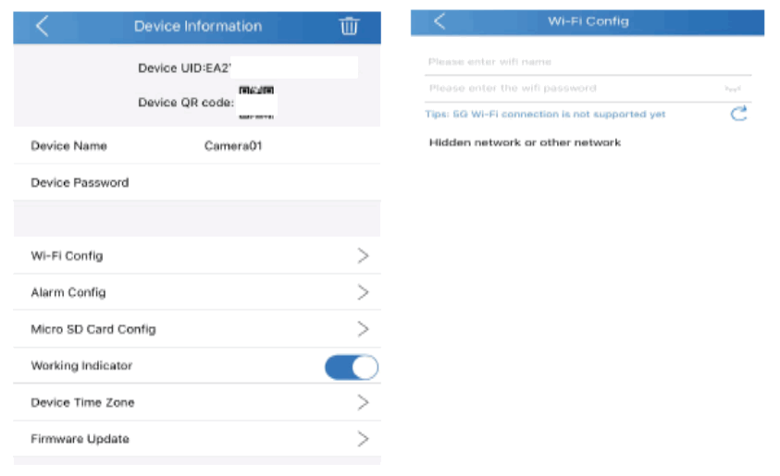Expand Alarm Config settings arrow

pos(363,293)
